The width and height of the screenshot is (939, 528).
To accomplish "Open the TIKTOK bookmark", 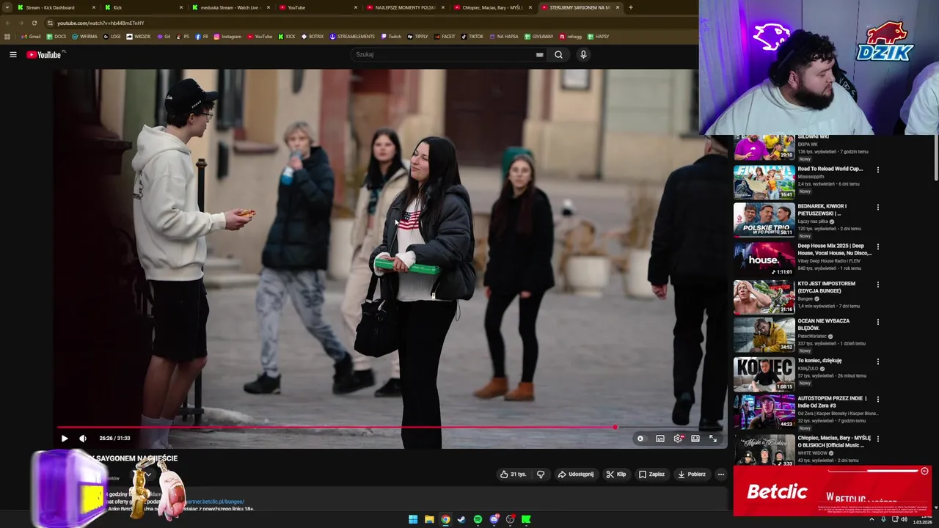I will coord(472,36).
